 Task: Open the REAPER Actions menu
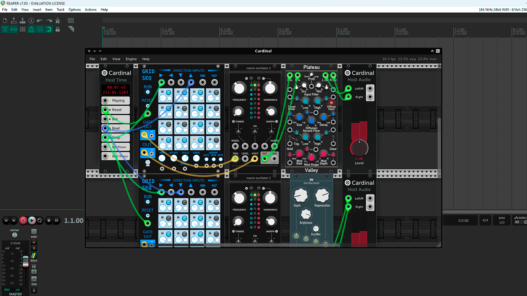pos(91,10)
